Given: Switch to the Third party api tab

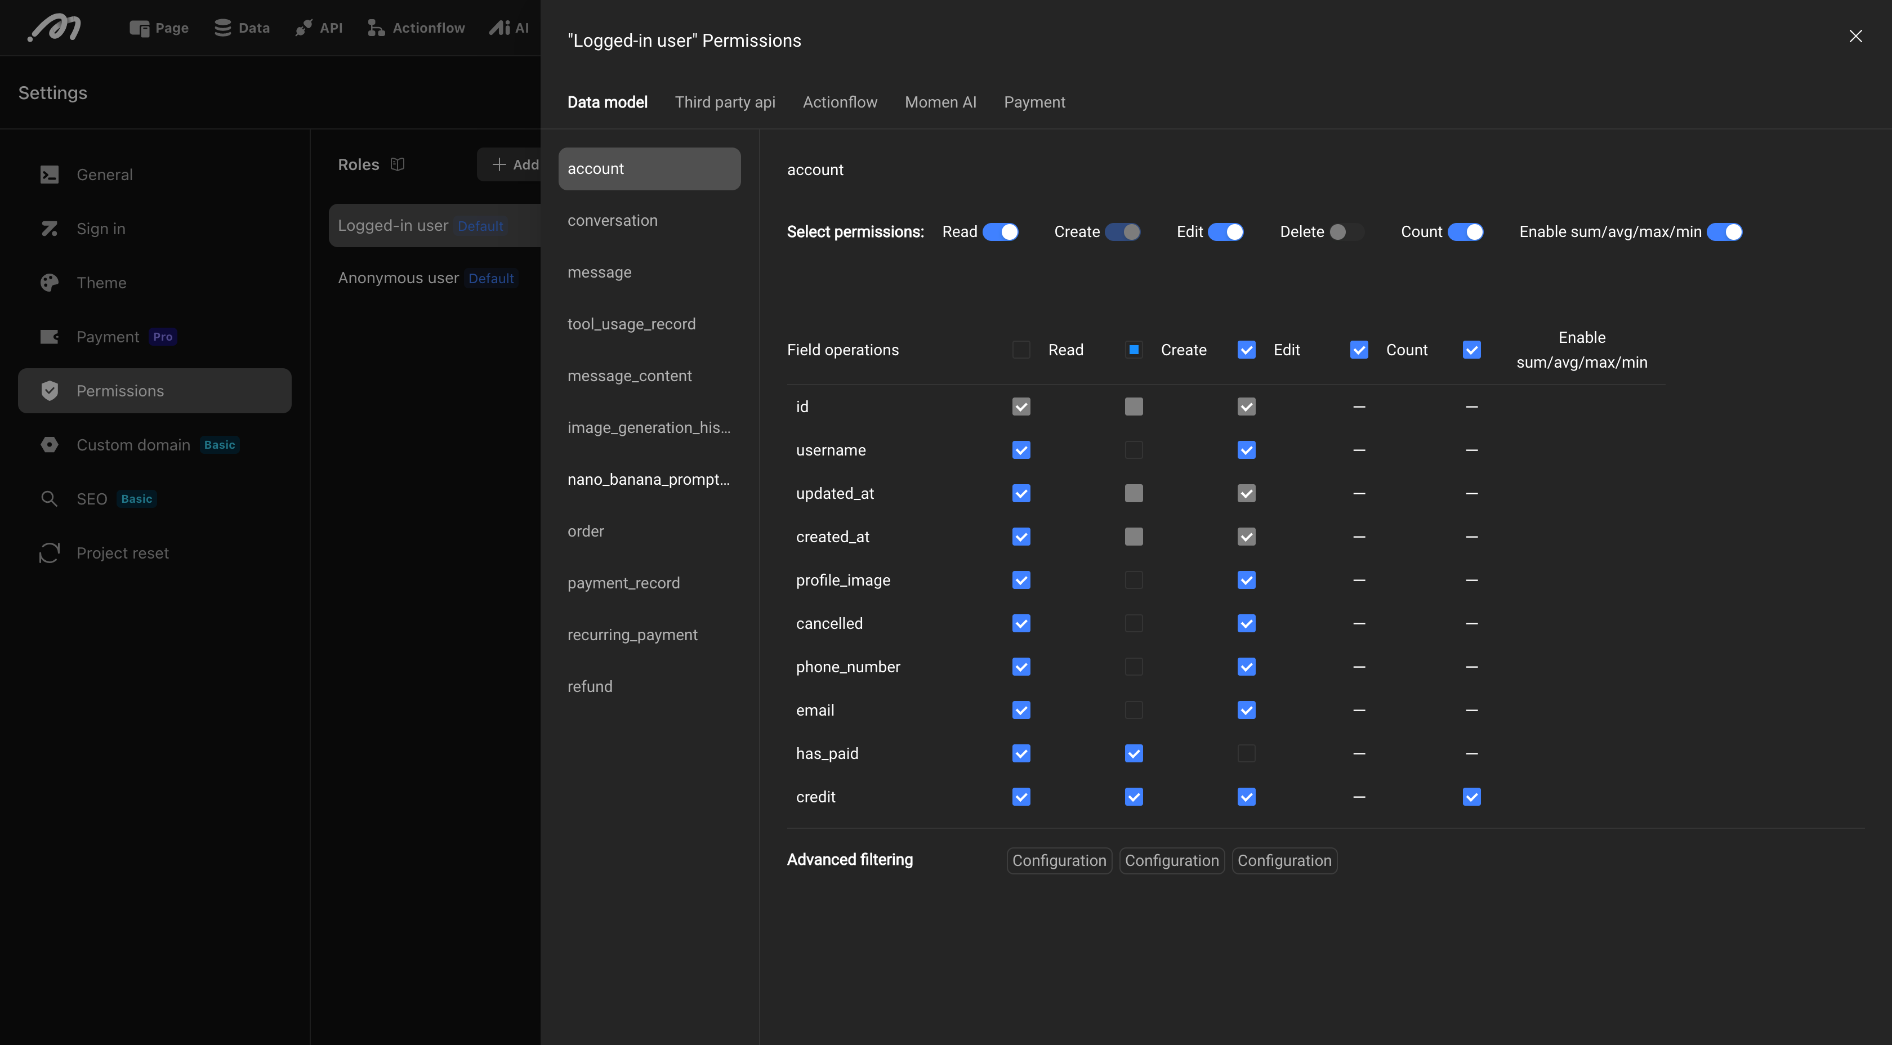Looking at the screenshot, I should (724, 102).
